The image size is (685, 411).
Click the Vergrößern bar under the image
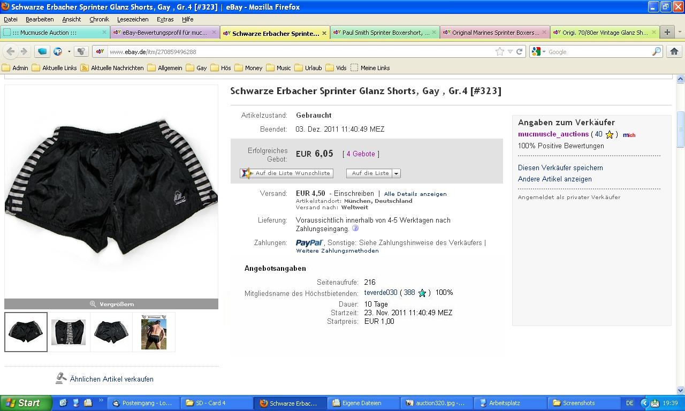pyautogui.click(x=111, y=304)
